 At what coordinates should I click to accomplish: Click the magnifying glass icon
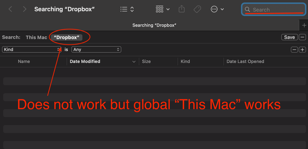[x=247, y=10]
